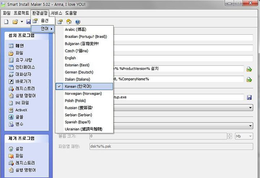Select 옵션 from the 환경설정 menu
Screen dimensions: 260x178
(x=43, y=21)
